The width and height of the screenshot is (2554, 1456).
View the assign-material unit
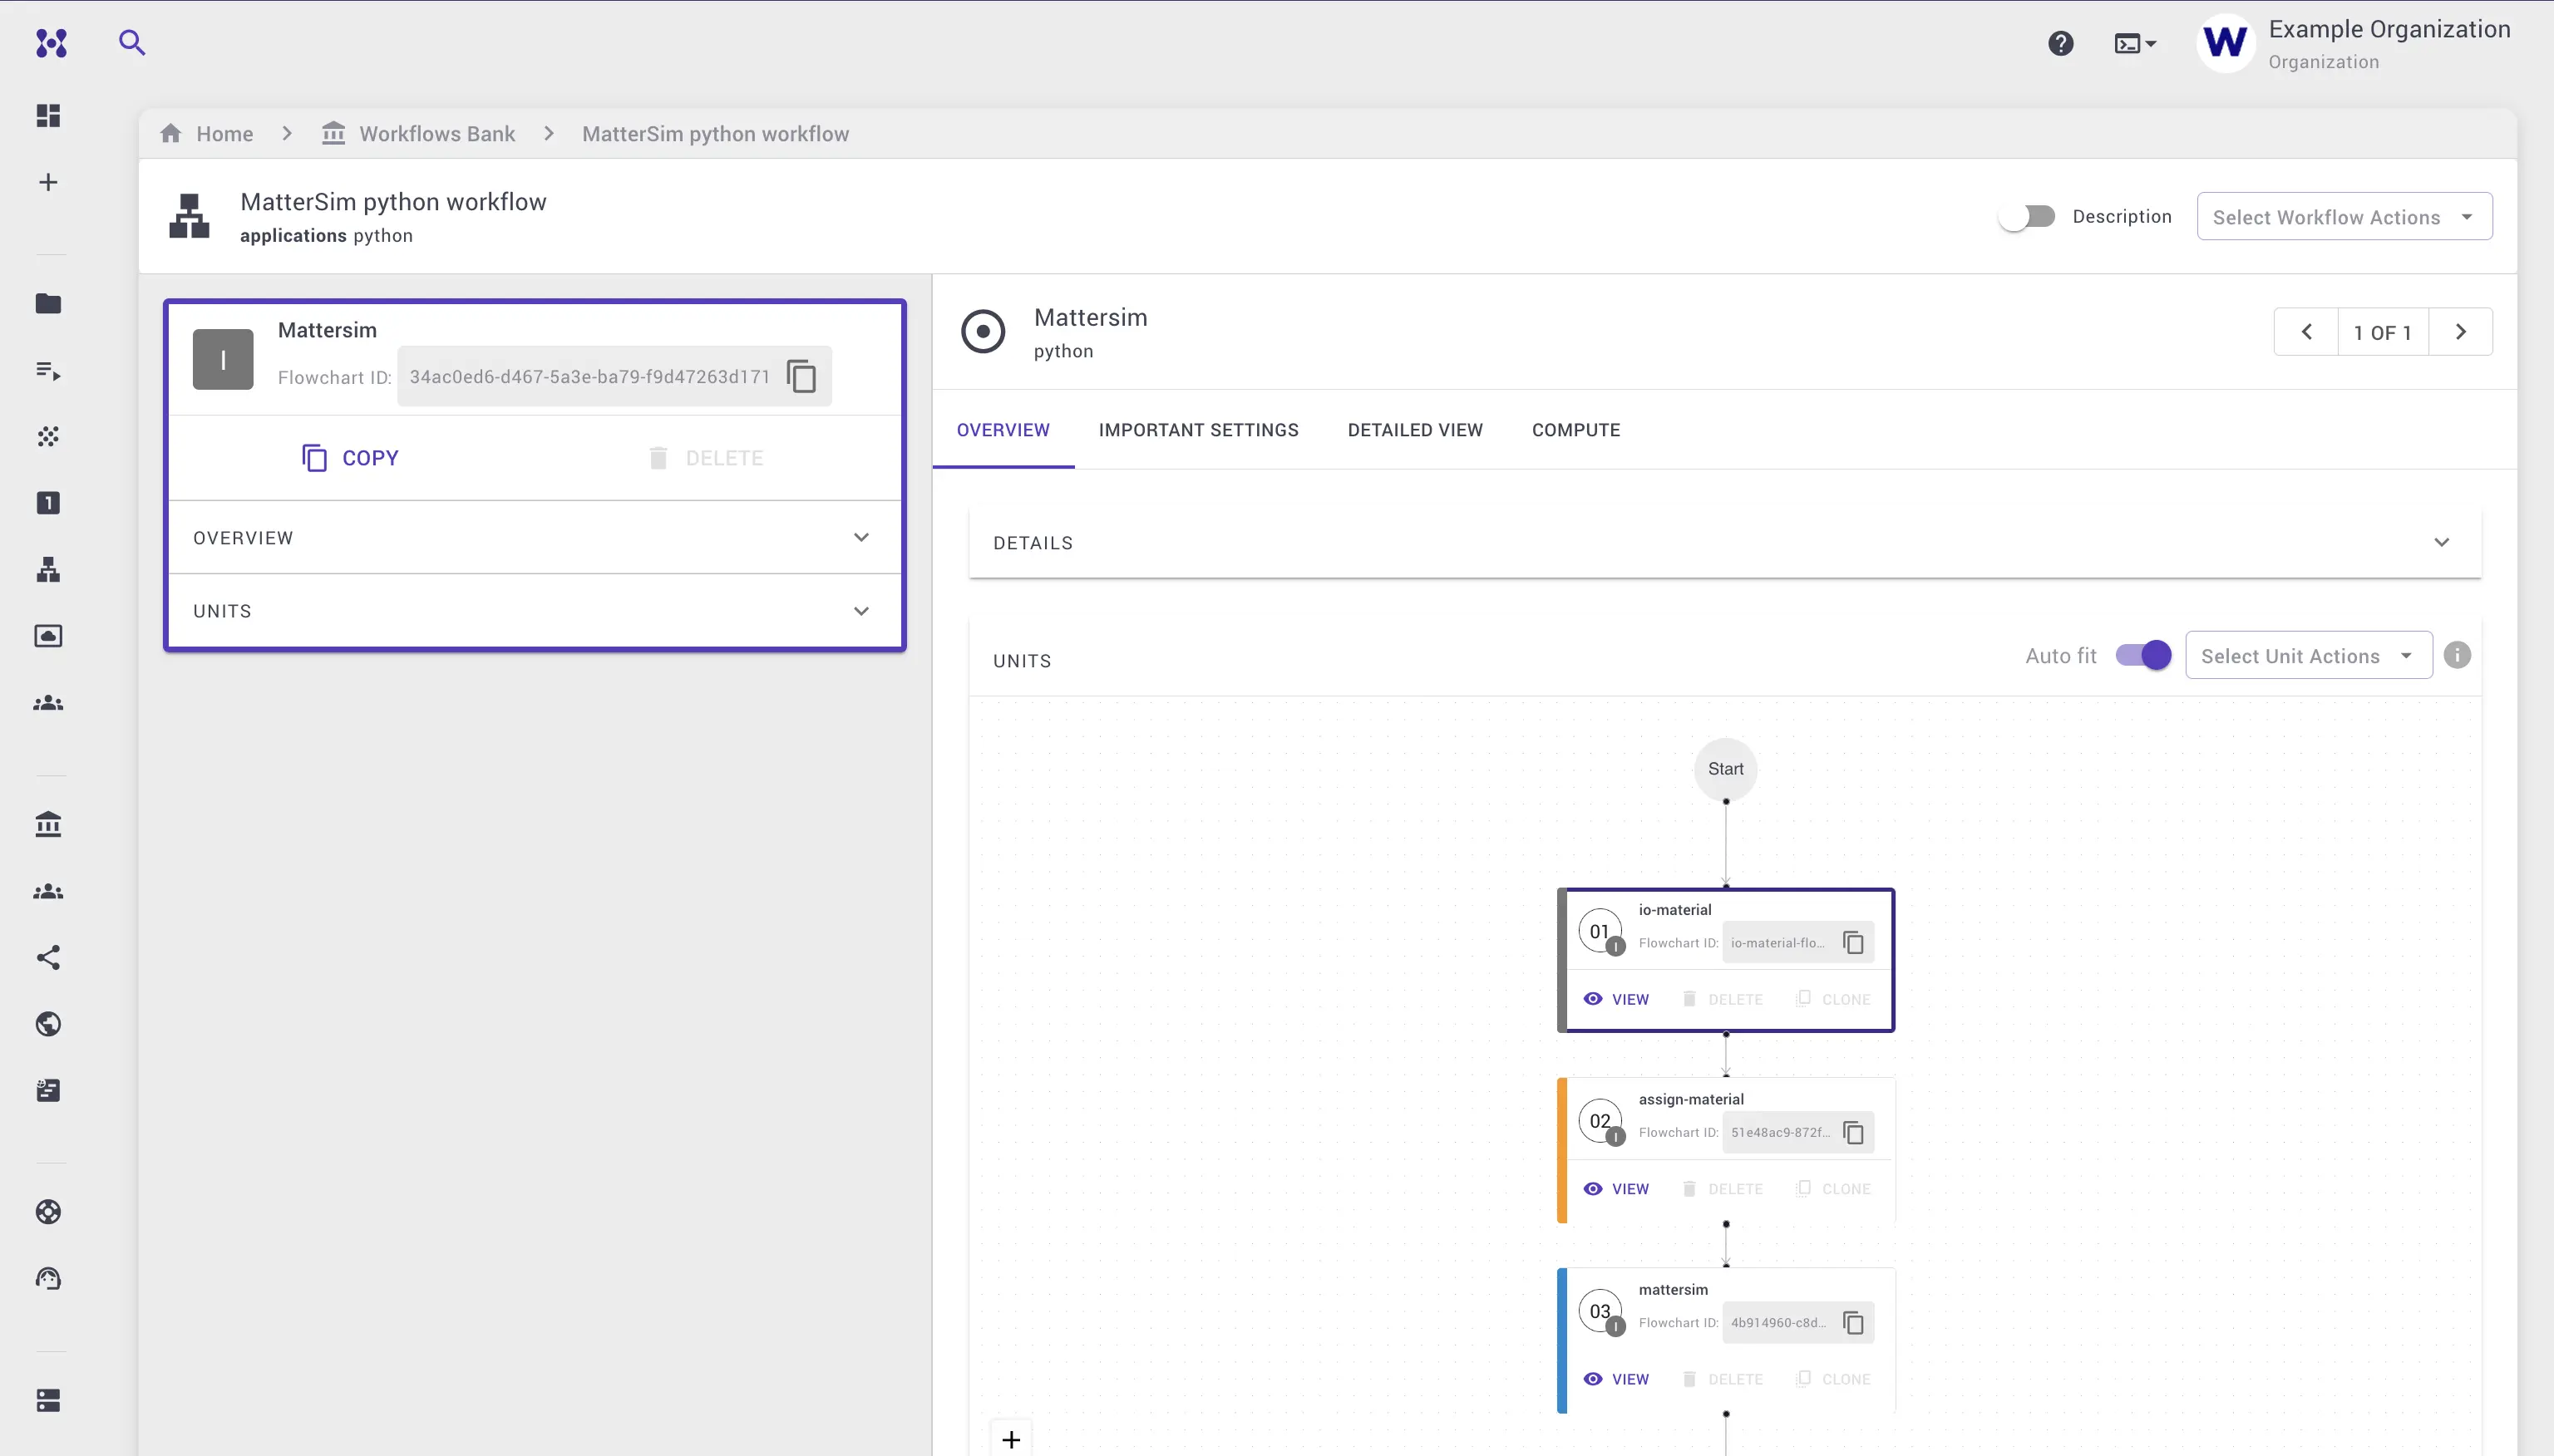(x=1615, y=1189)
